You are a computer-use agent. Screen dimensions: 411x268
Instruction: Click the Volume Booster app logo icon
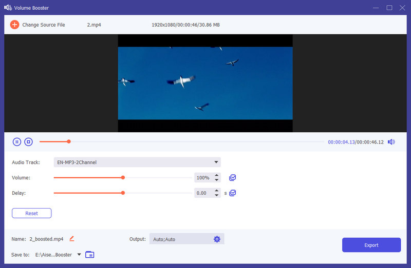click(8, 8)
